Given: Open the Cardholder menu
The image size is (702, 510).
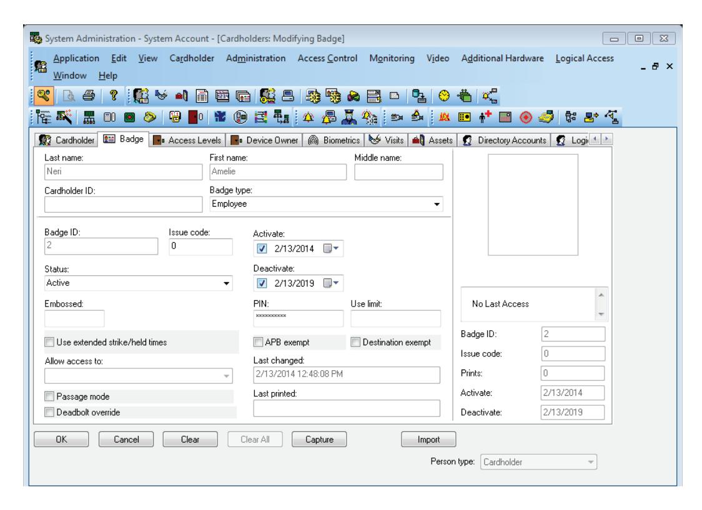Looking at the screenshot, I should 192,58.
